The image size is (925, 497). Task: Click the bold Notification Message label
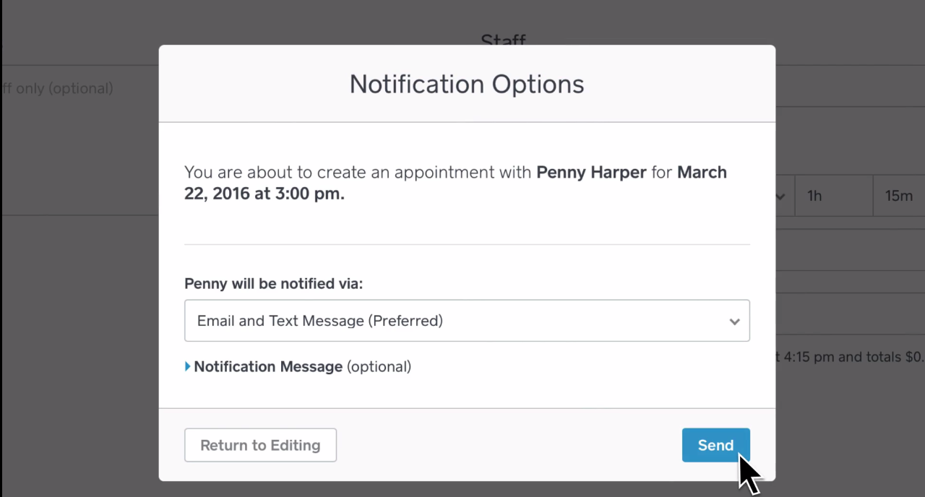click(x=268, y=366)
